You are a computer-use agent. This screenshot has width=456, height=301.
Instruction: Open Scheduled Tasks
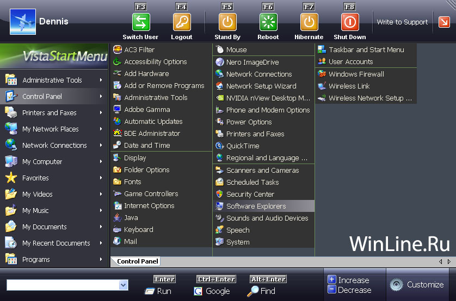264,182
